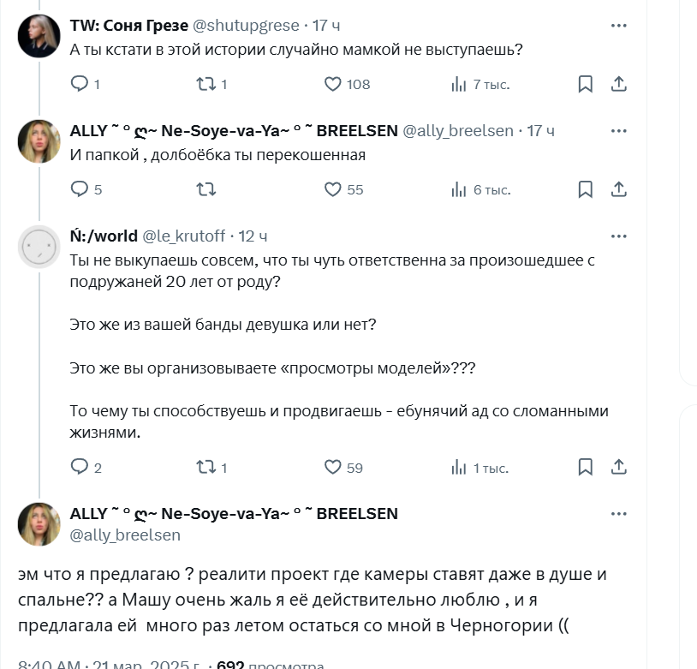Open more options on Ń:/world's tweet
Screen dimensions: 697x669
click(619, 236)
